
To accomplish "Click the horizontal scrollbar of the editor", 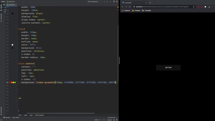I will 60,113.
